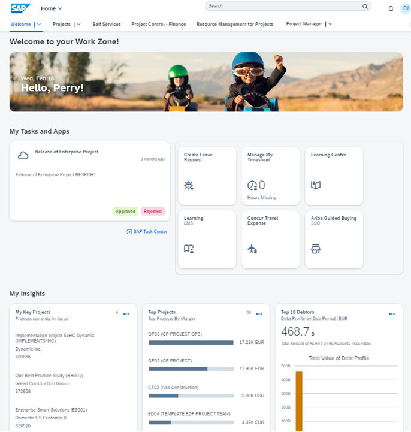The image size is (411, 432).
Task: Open My Key Projects more options
Action: [126, 314]
